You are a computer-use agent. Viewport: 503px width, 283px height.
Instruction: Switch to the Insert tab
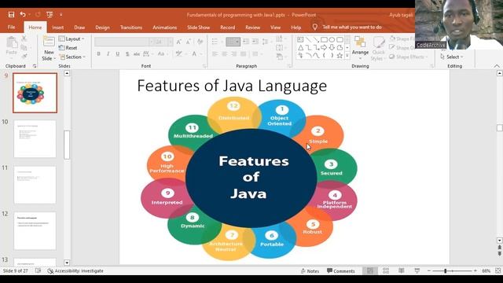click(57, 28)
